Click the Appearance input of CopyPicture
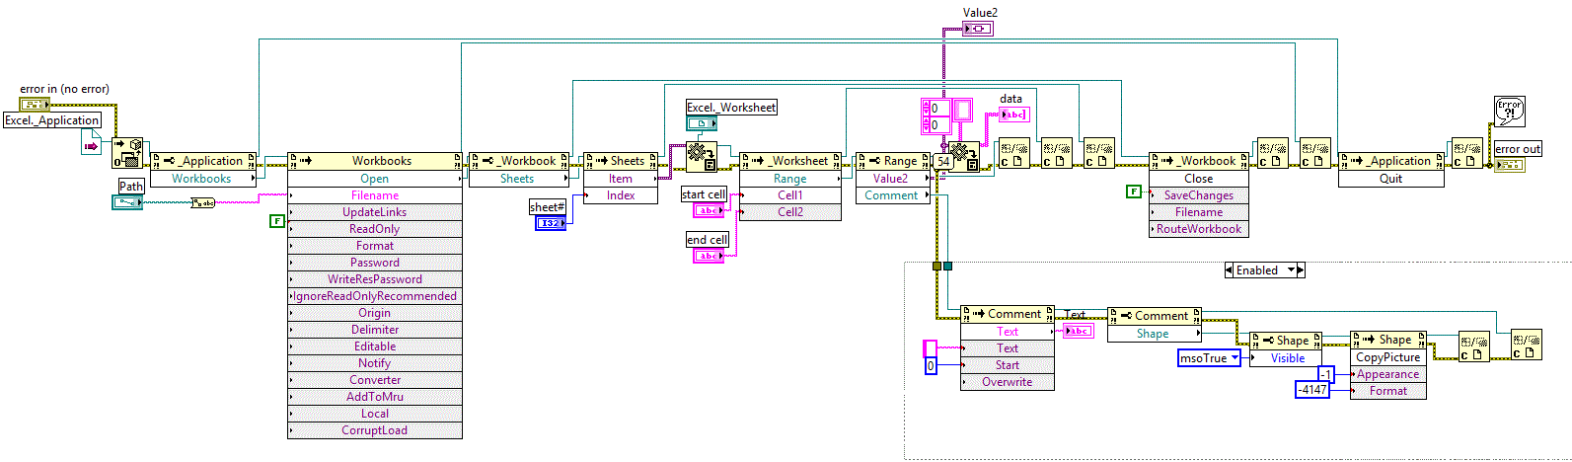 pos(1388,374)
